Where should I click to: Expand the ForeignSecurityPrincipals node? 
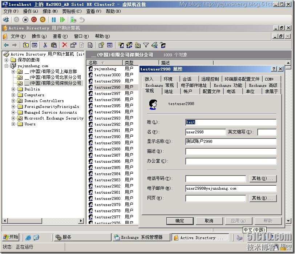point(13,107)
